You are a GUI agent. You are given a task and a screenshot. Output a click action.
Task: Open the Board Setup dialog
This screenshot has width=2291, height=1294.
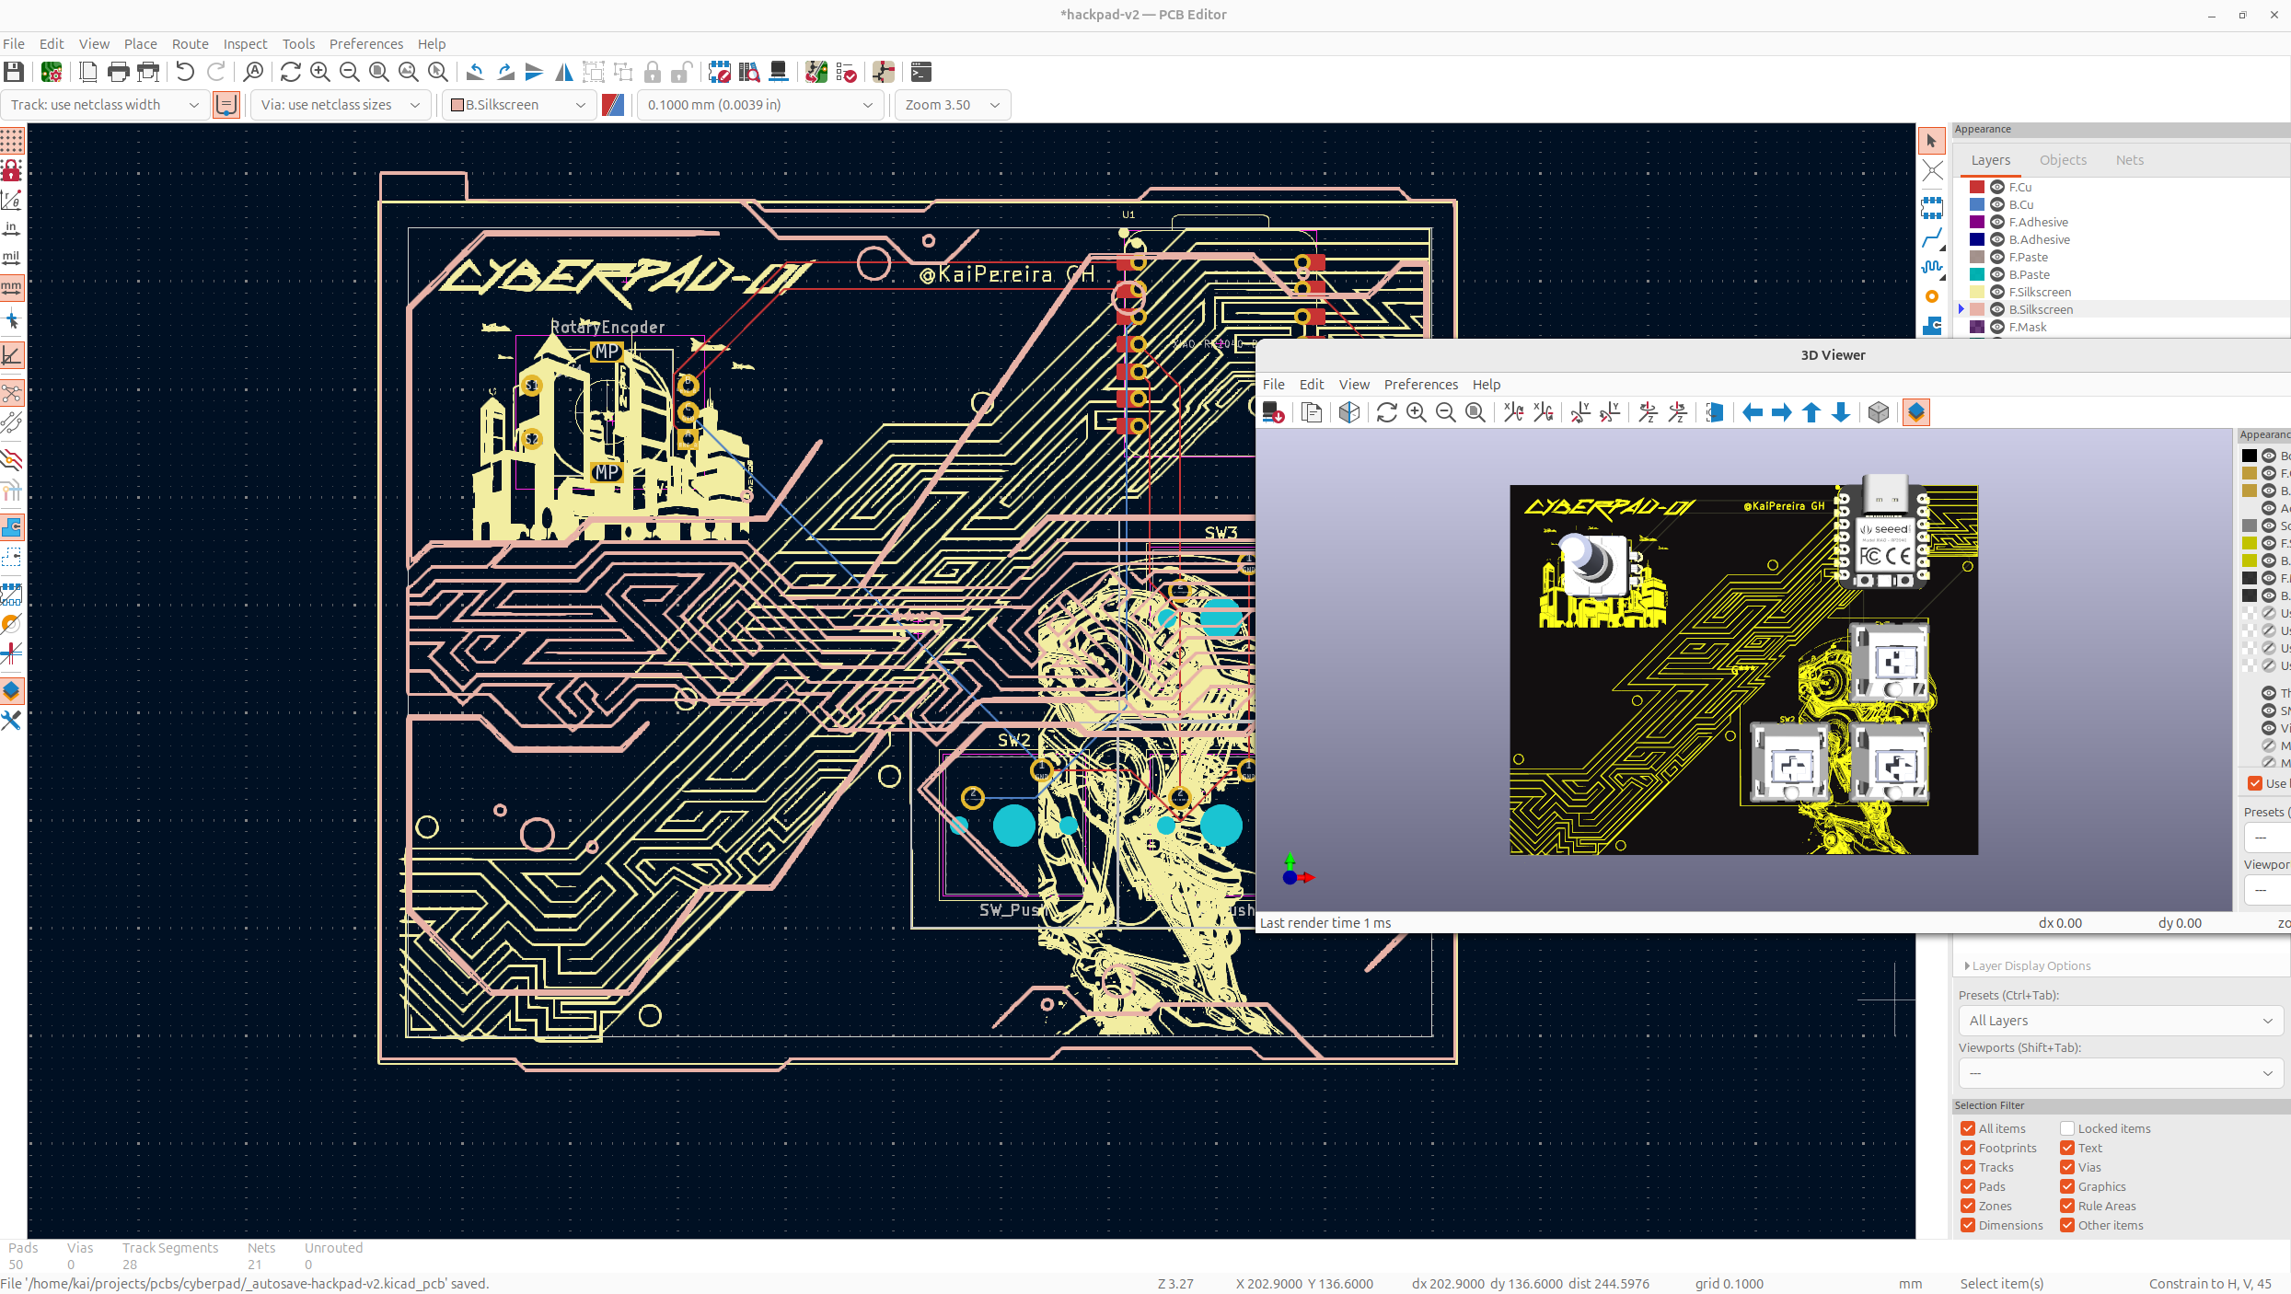[x=52, y=72]
